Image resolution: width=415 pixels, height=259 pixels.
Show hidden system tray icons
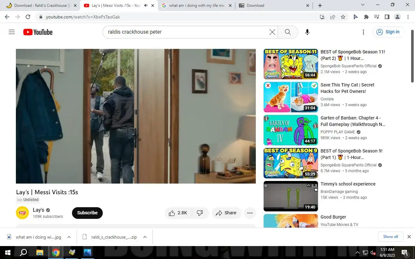[357, 253]
